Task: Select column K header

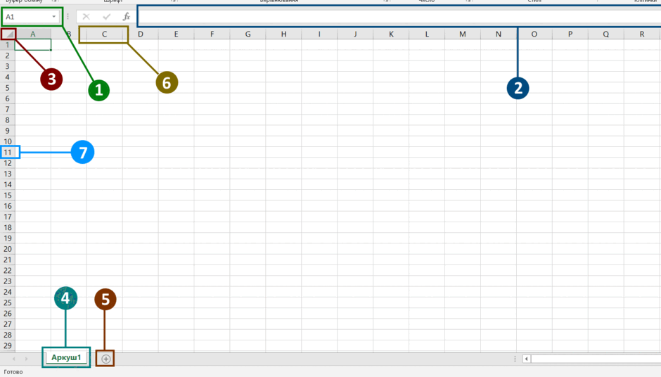Action: tap(391, 34)
